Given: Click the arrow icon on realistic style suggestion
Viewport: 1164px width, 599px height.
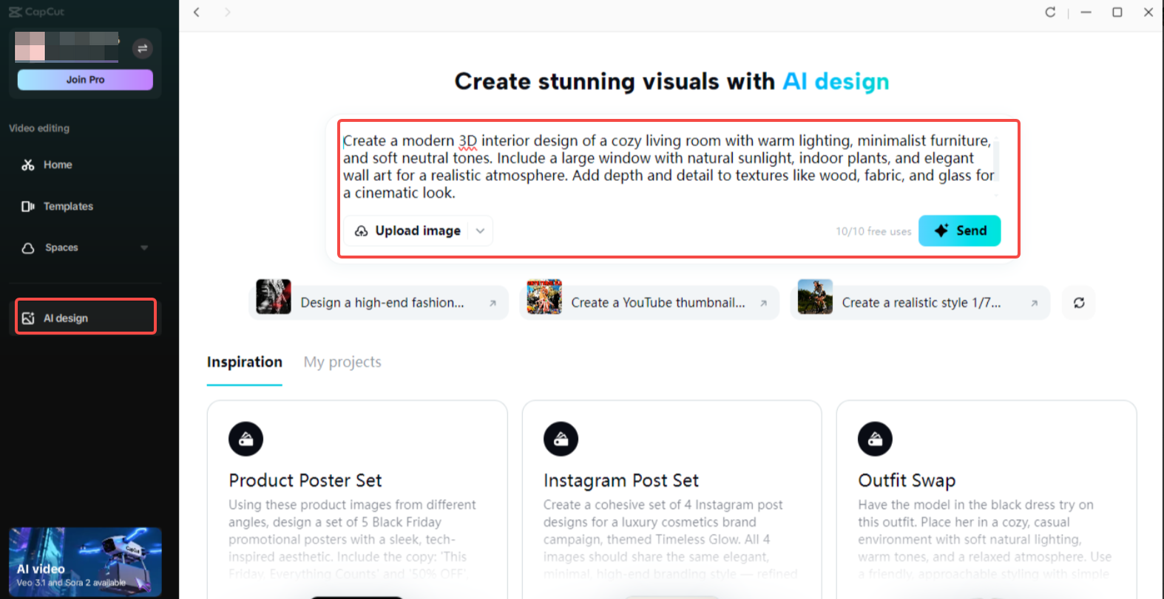Looking at the screenshot, I should click(1034, 303).
